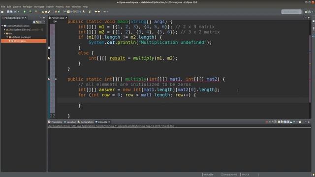The image size is (315, 177).
Task: Click line number 22 in the gutter
Action: point(53,116)
